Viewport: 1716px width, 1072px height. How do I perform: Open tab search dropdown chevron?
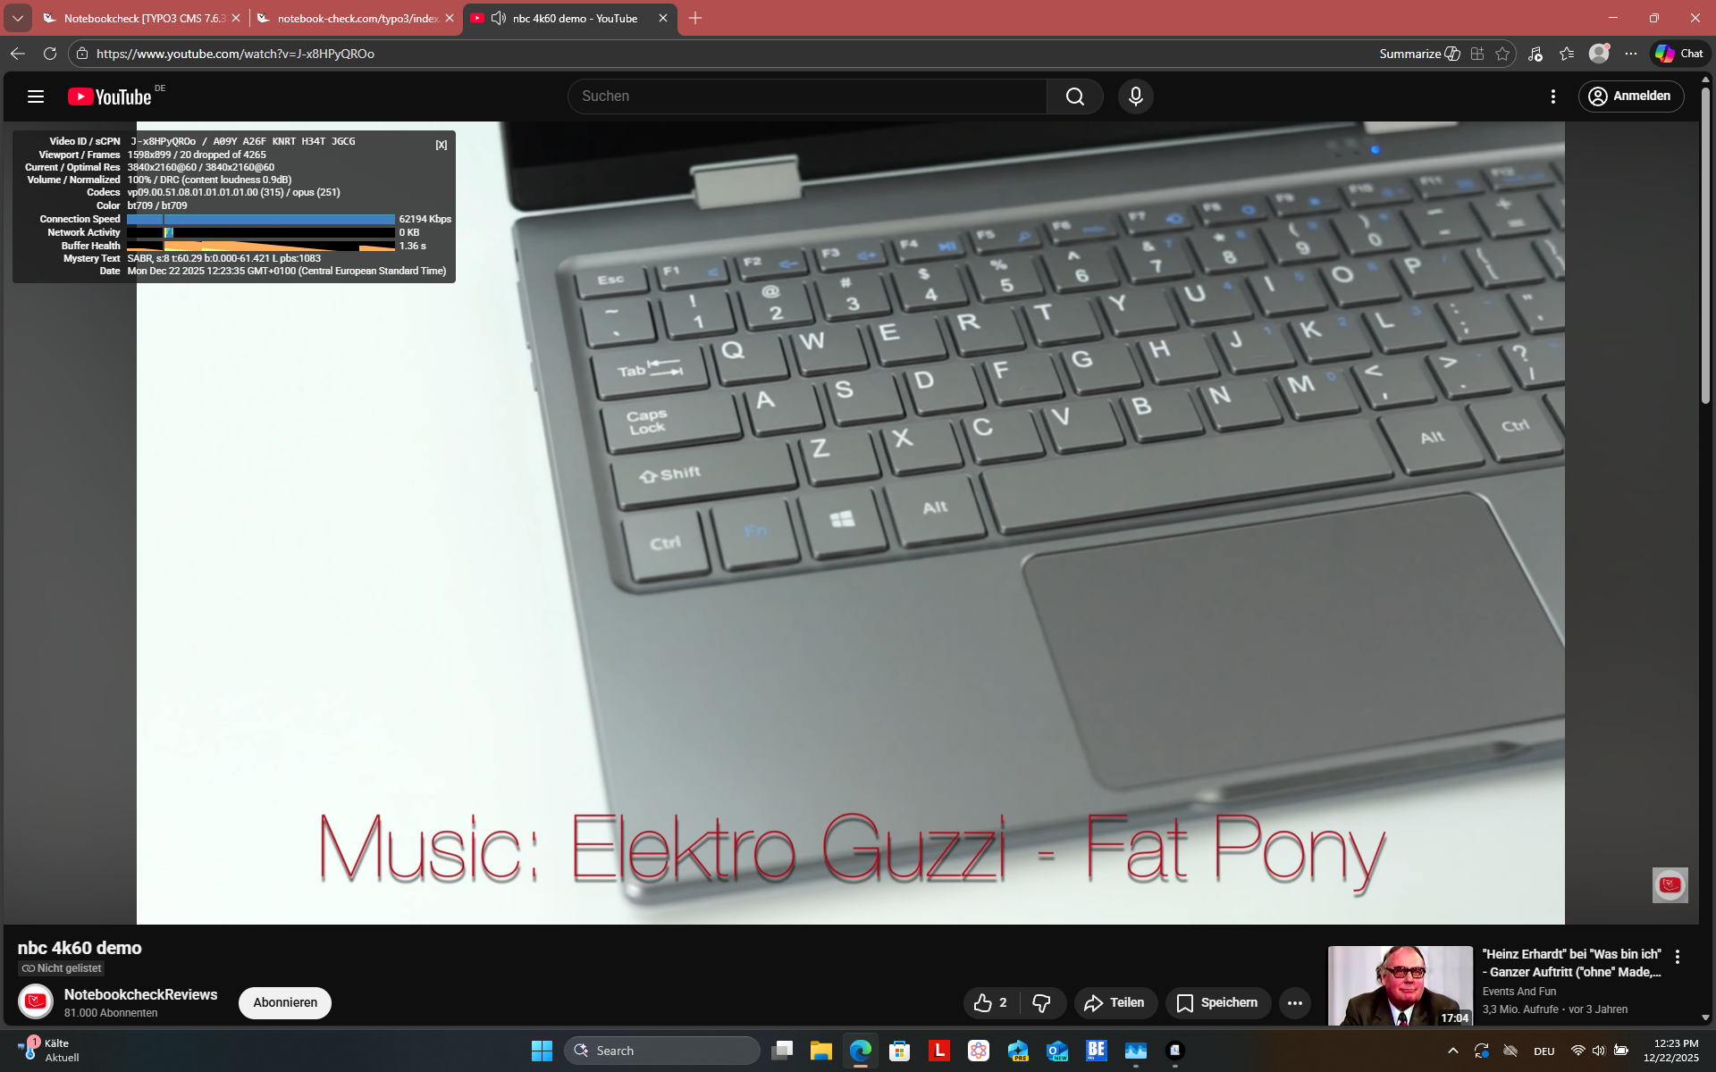[x=18, y=18]
